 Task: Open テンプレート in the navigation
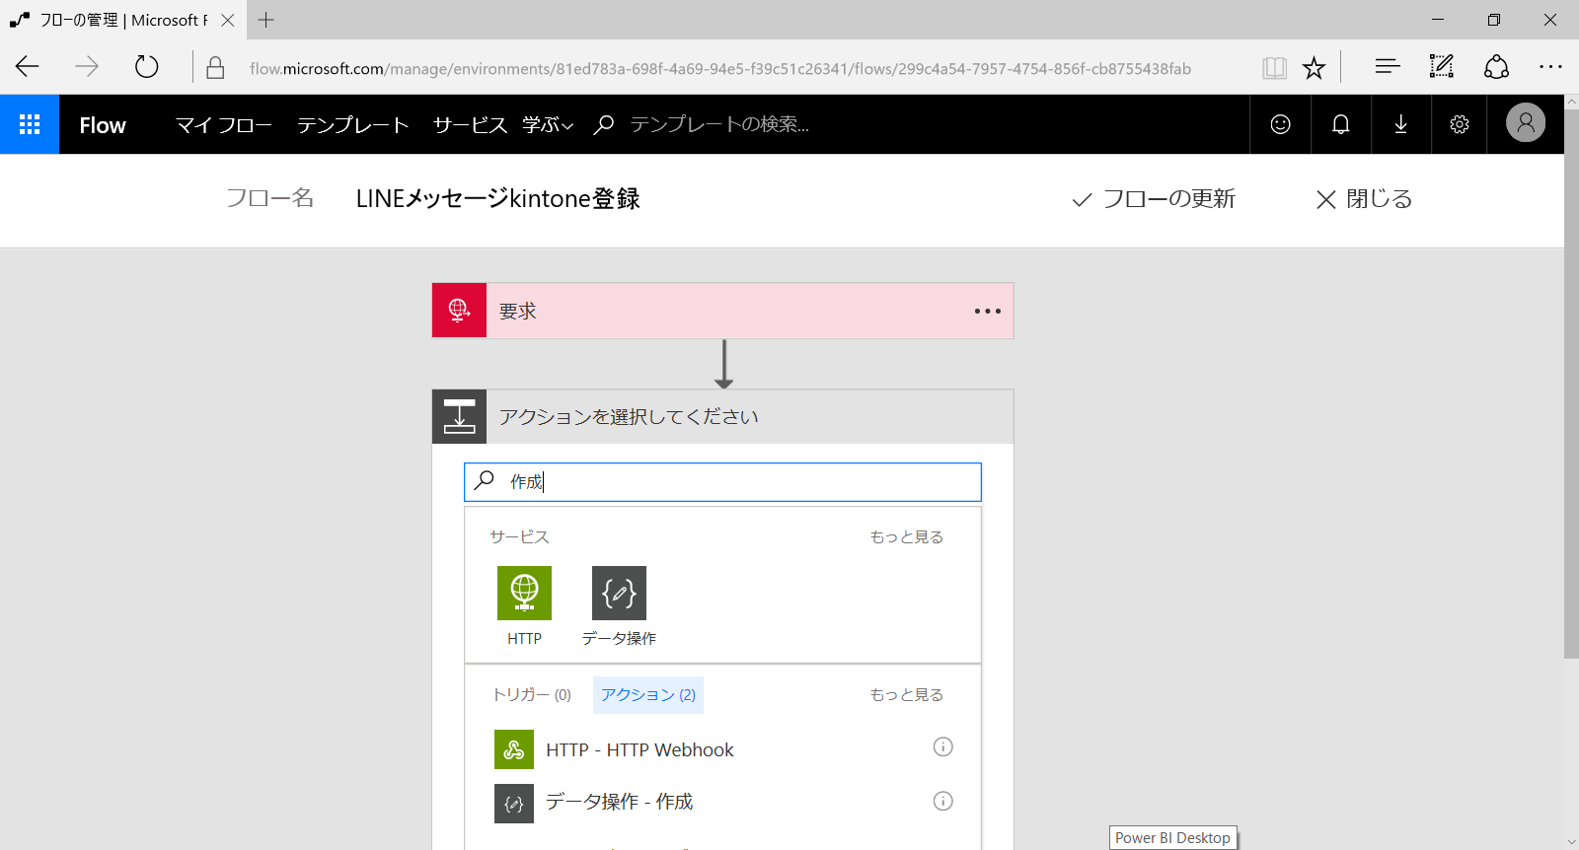352,124
